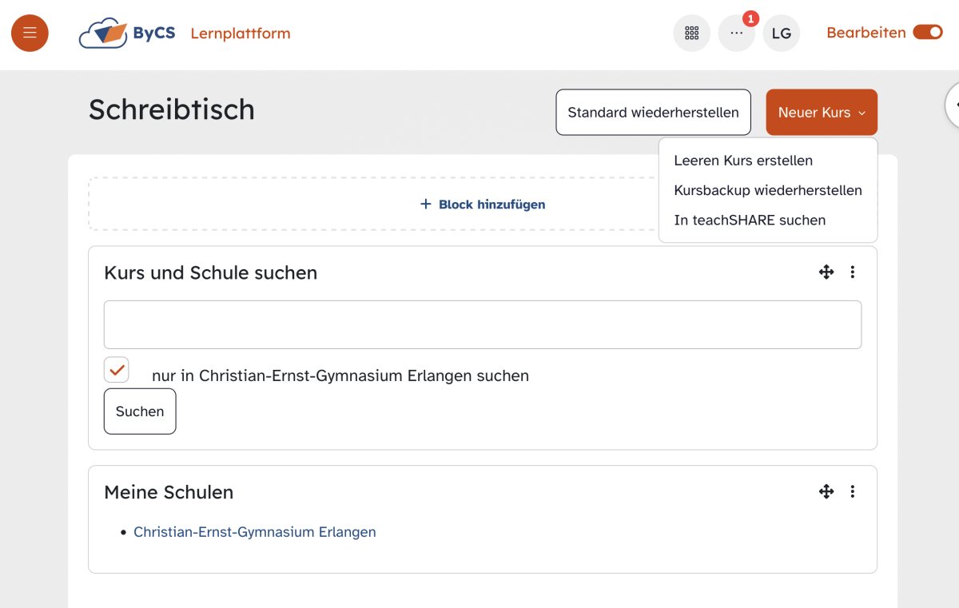Open three-dot menu of Meine Schulen block

pyautogui.click(x=853, y=491)
